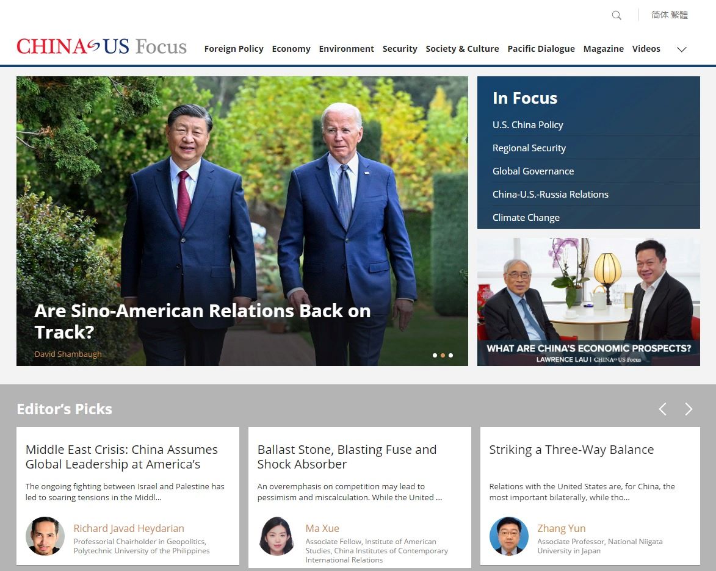Viewport: 716px width, 571px height.
Task: Click Zhang Yun's author name
Action: click(561, 528)
